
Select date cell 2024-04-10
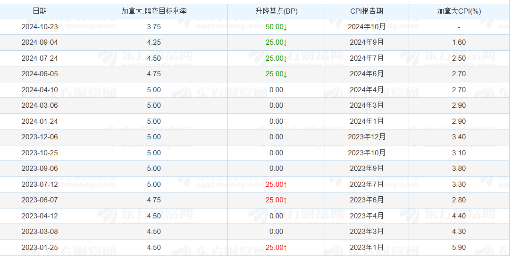[x=40, y=90]
